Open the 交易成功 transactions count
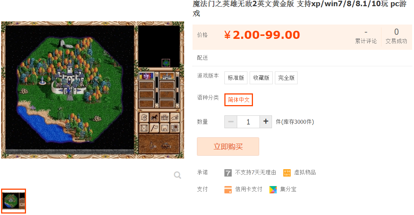The image size is (414, 215). click(396, 37)
